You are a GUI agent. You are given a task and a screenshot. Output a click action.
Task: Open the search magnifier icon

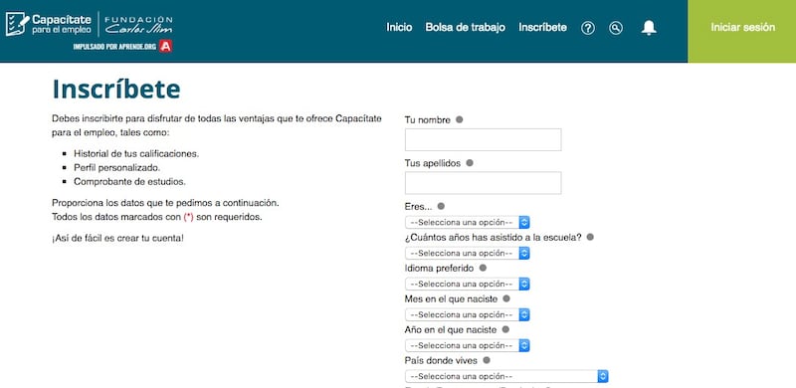[x=616, y=28]
